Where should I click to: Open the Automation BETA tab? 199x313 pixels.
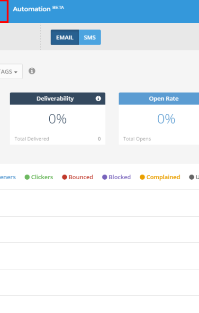38,9
